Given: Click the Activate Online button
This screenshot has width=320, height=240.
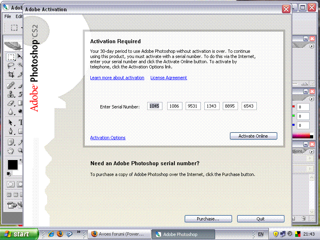Looking at the screenshot, I should [254, 136].
